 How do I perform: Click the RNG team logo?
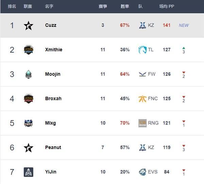(142, 123)
